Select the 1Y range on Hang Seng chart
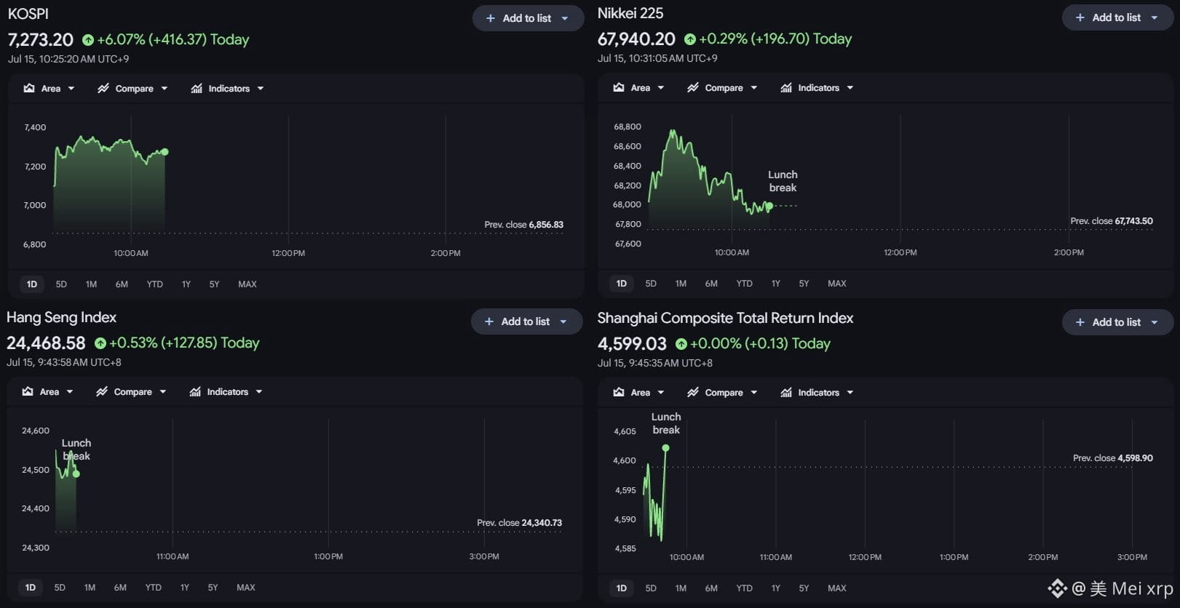This screenshot has height=608, width=1180. point(184,587)
